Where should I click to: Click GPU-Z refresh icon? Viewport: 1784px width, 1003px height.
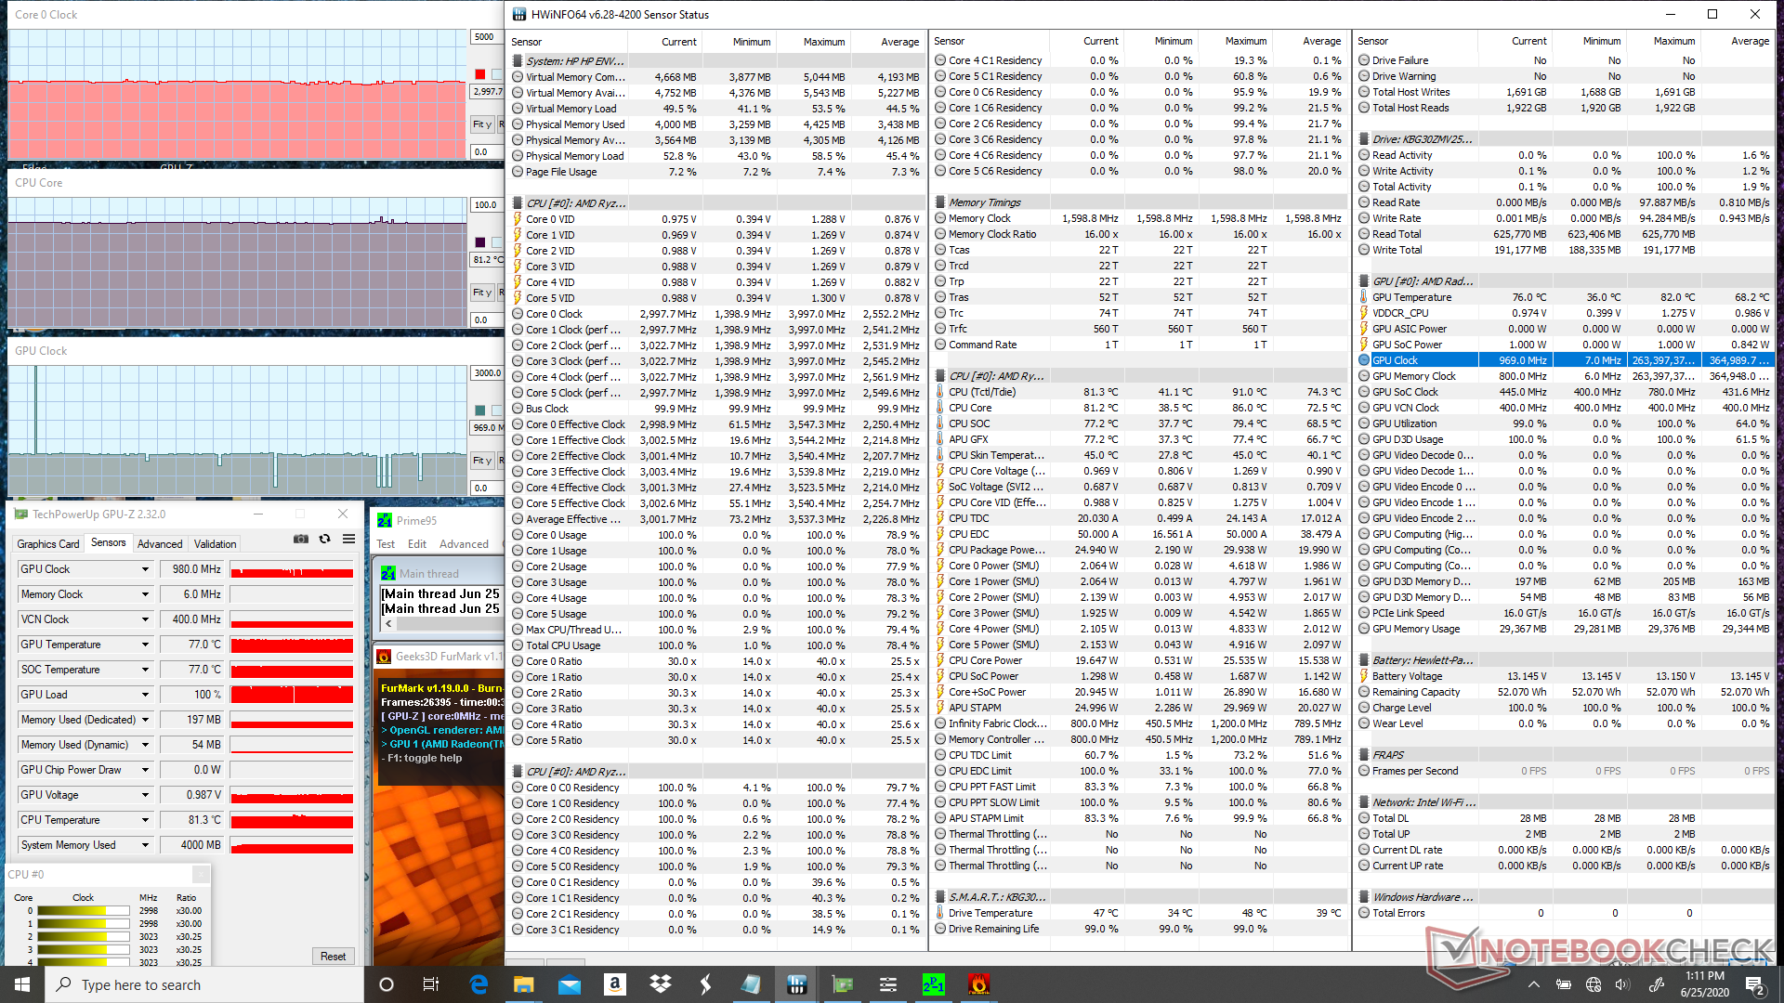coord(324,539)
